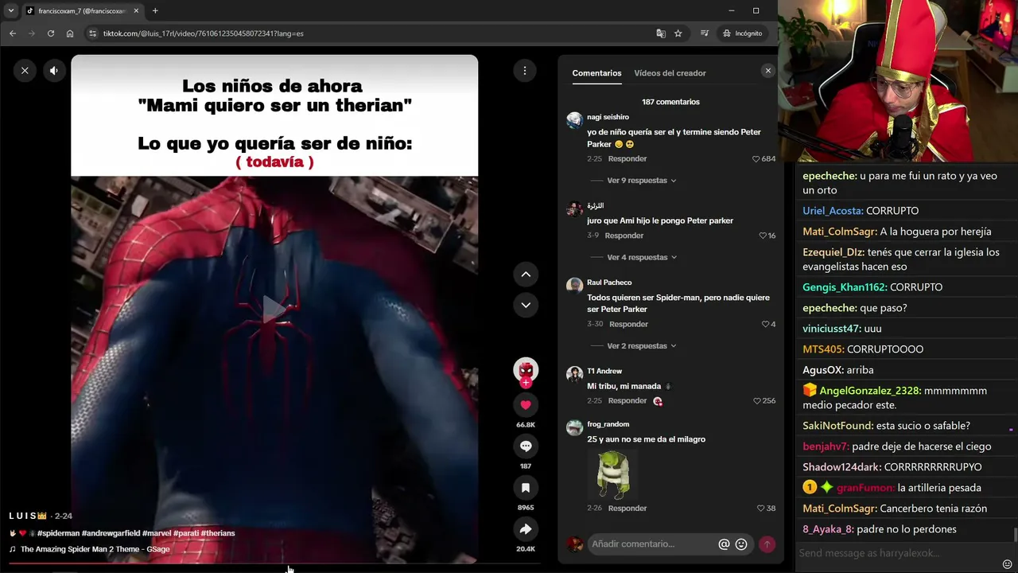Viewport: 1018px width, 573px height.
Task: Open 'The Amazing Spider Man 2 Theme' sound
Action: pyautogui.click(x=95, y=549)
